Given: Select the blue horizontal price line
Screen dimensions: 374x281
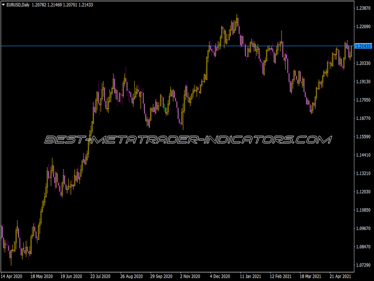Looking at the screenshot, I should pos(177,46).
